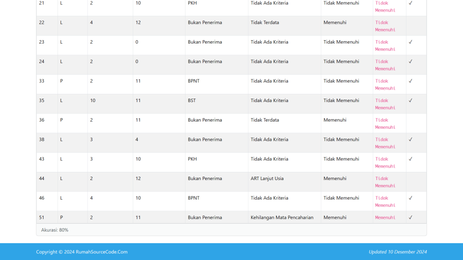Click pink Tidak Memenuhi in row 36
The height and width of the screenshot is (260, 463).
[385, 124]
